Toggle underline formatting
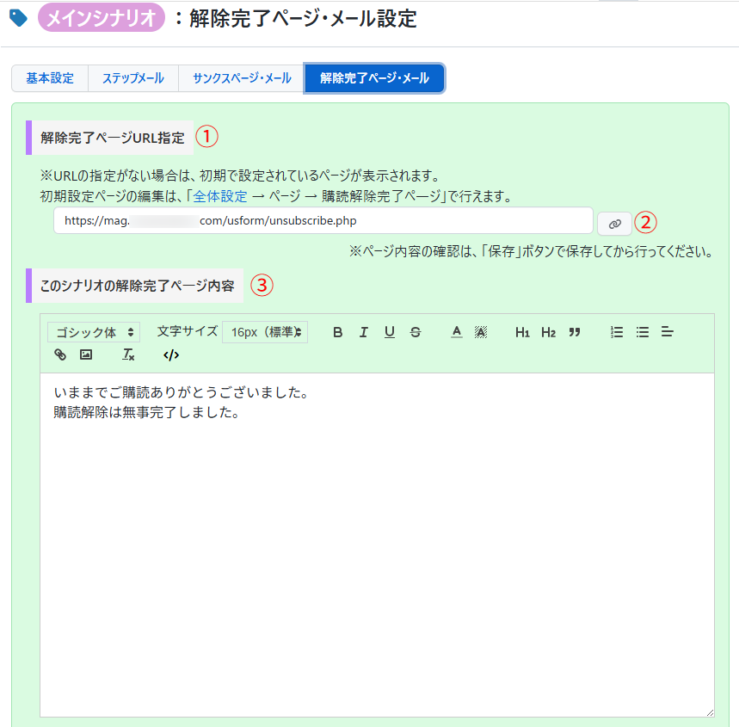The width and height of the screenshot is (739, 727). 390,332
